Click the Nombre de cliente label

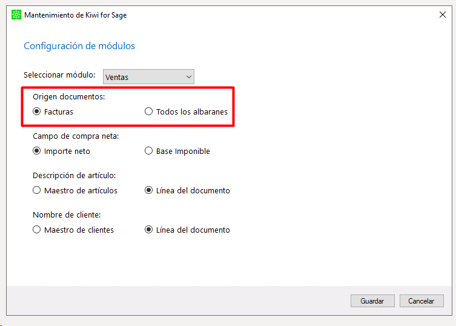tap(67, 215)
